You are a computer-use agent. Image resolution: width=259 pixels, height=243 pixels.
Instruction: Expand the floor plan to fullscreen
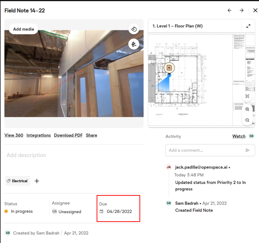click(248, 26)
